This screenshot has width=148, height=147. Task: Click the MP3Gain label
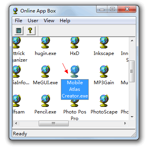point(104,83)
